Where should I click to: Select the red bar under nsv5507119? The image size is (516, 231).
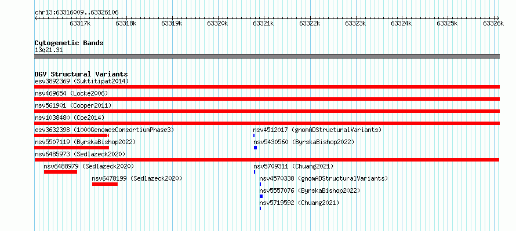tap(71, 148)
